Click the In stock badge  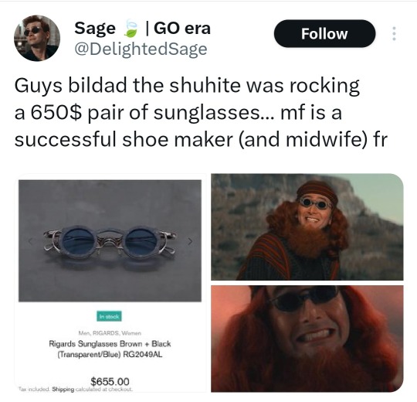[x=109, y=316]
